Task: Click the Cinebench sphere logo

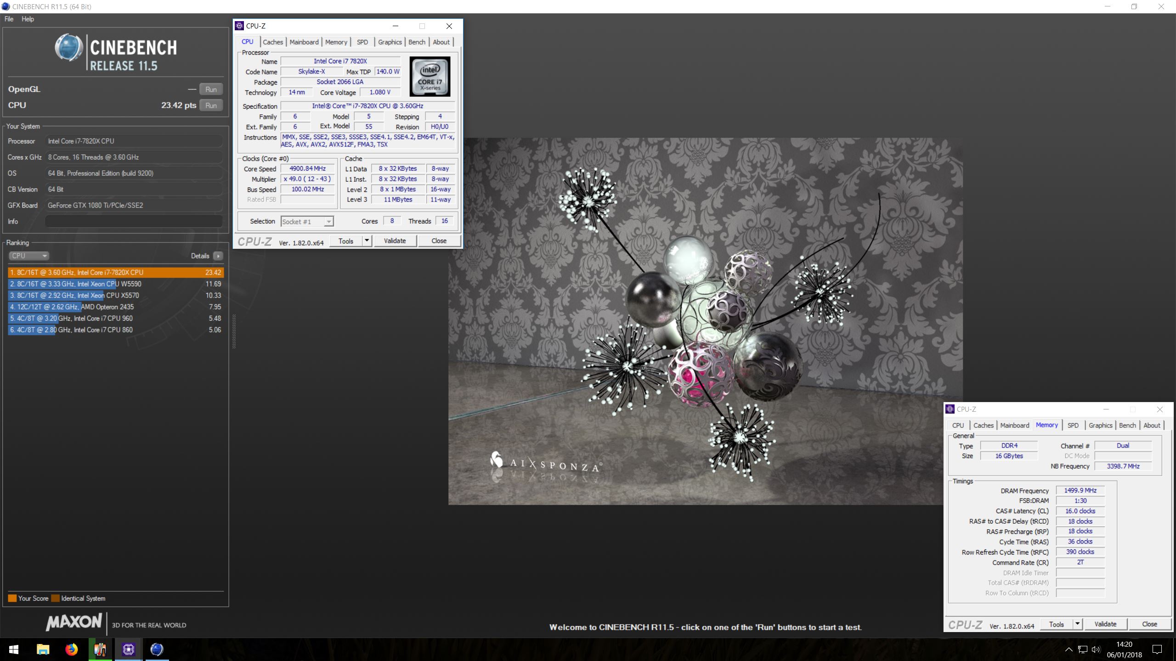Action: click(69, 47)
